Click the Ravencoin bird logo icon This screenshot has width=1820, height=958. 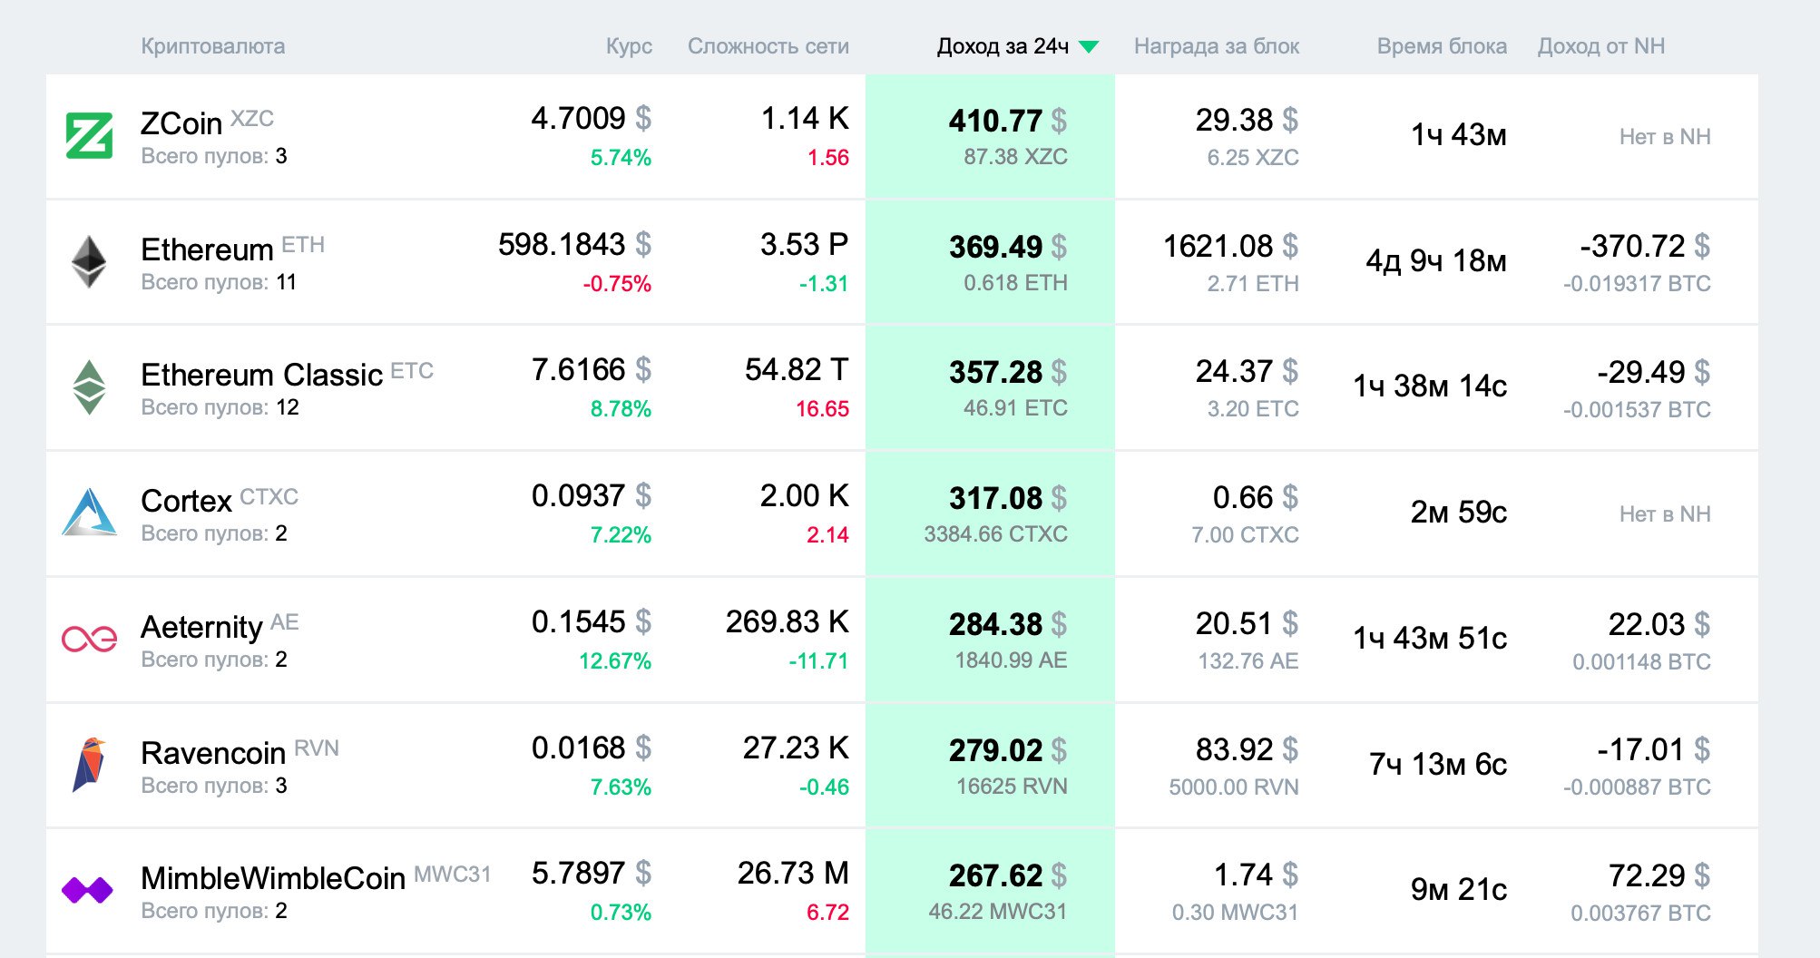pyautogui.click(x=89, y=765)
